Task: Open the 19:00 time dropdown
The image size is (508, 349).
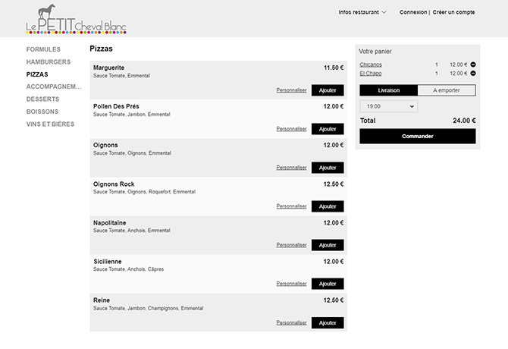Action: (389, 106)
